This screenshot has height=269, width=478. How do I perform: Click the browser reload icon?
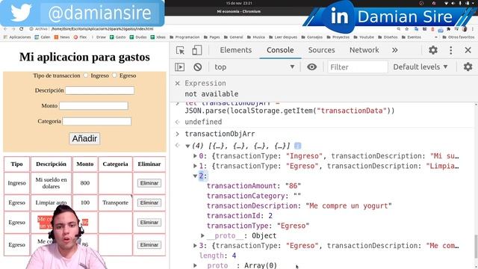(22, 29)
